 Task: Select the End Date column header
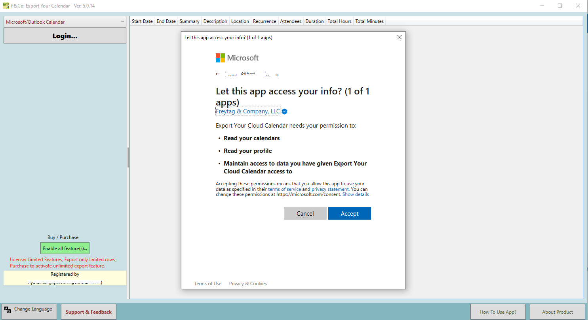click(166, 21)
